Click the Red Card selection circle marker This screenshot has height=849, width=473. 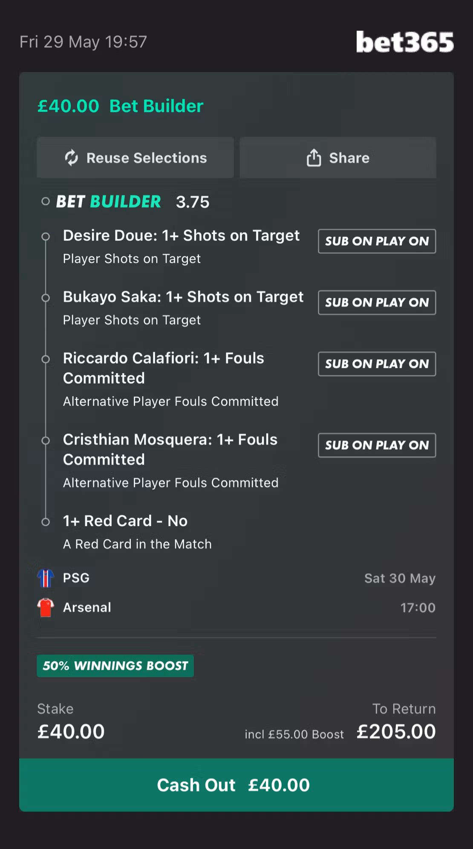click(x=46, y=522)
